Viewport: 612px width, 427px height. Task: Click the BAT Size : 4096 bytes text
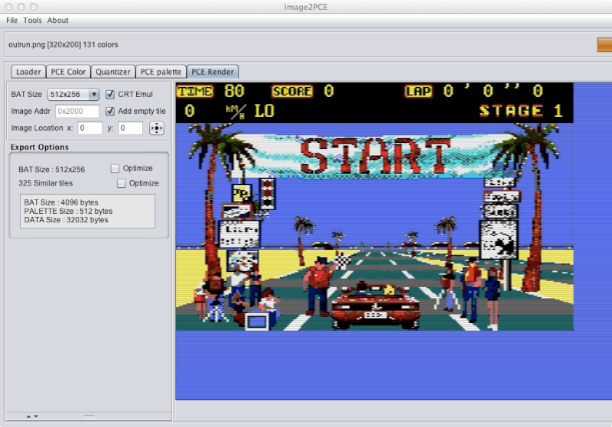pyautogui.click(x=61, y=202)
